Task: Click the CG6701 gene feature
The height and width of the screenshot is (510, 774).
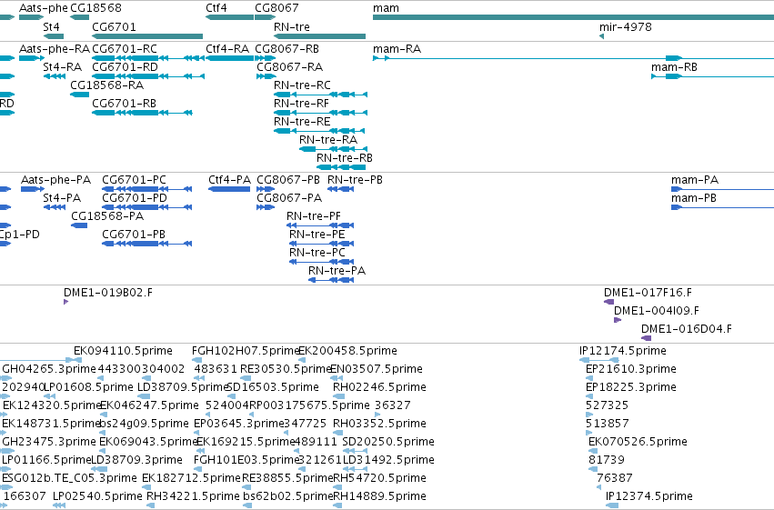Action: pyautogui.click(x=147, y=36)
